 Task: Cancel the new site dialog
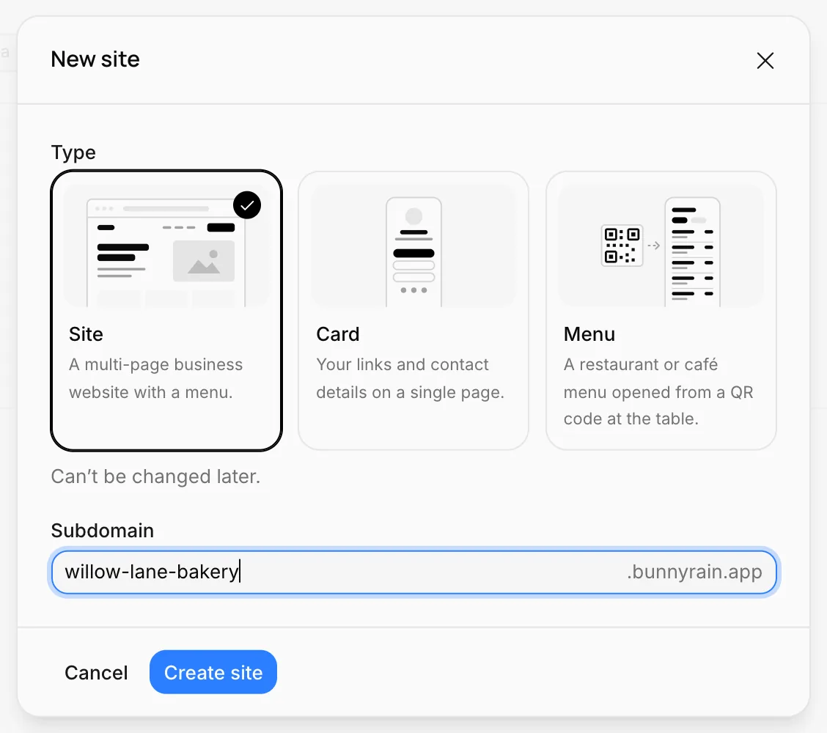(x=96, y=672)
